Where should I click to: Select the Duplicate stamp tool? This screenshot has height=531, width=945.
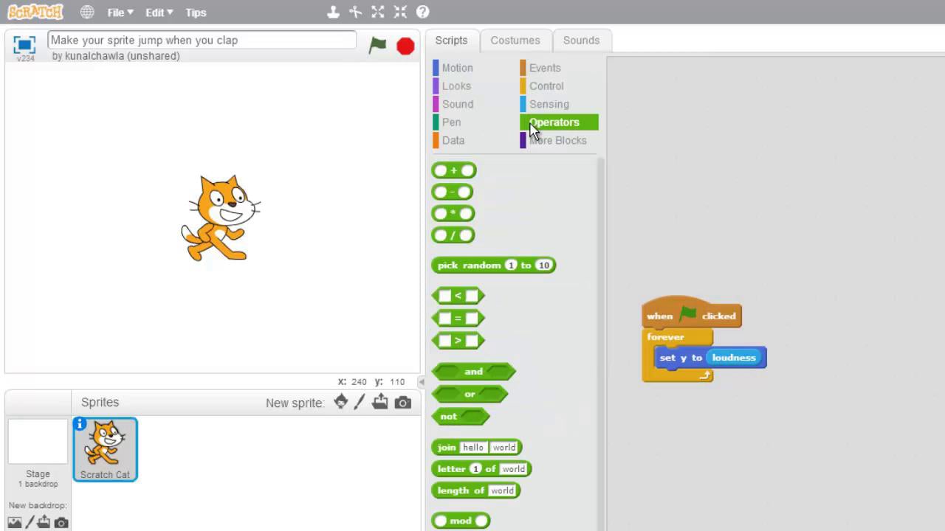334,12
